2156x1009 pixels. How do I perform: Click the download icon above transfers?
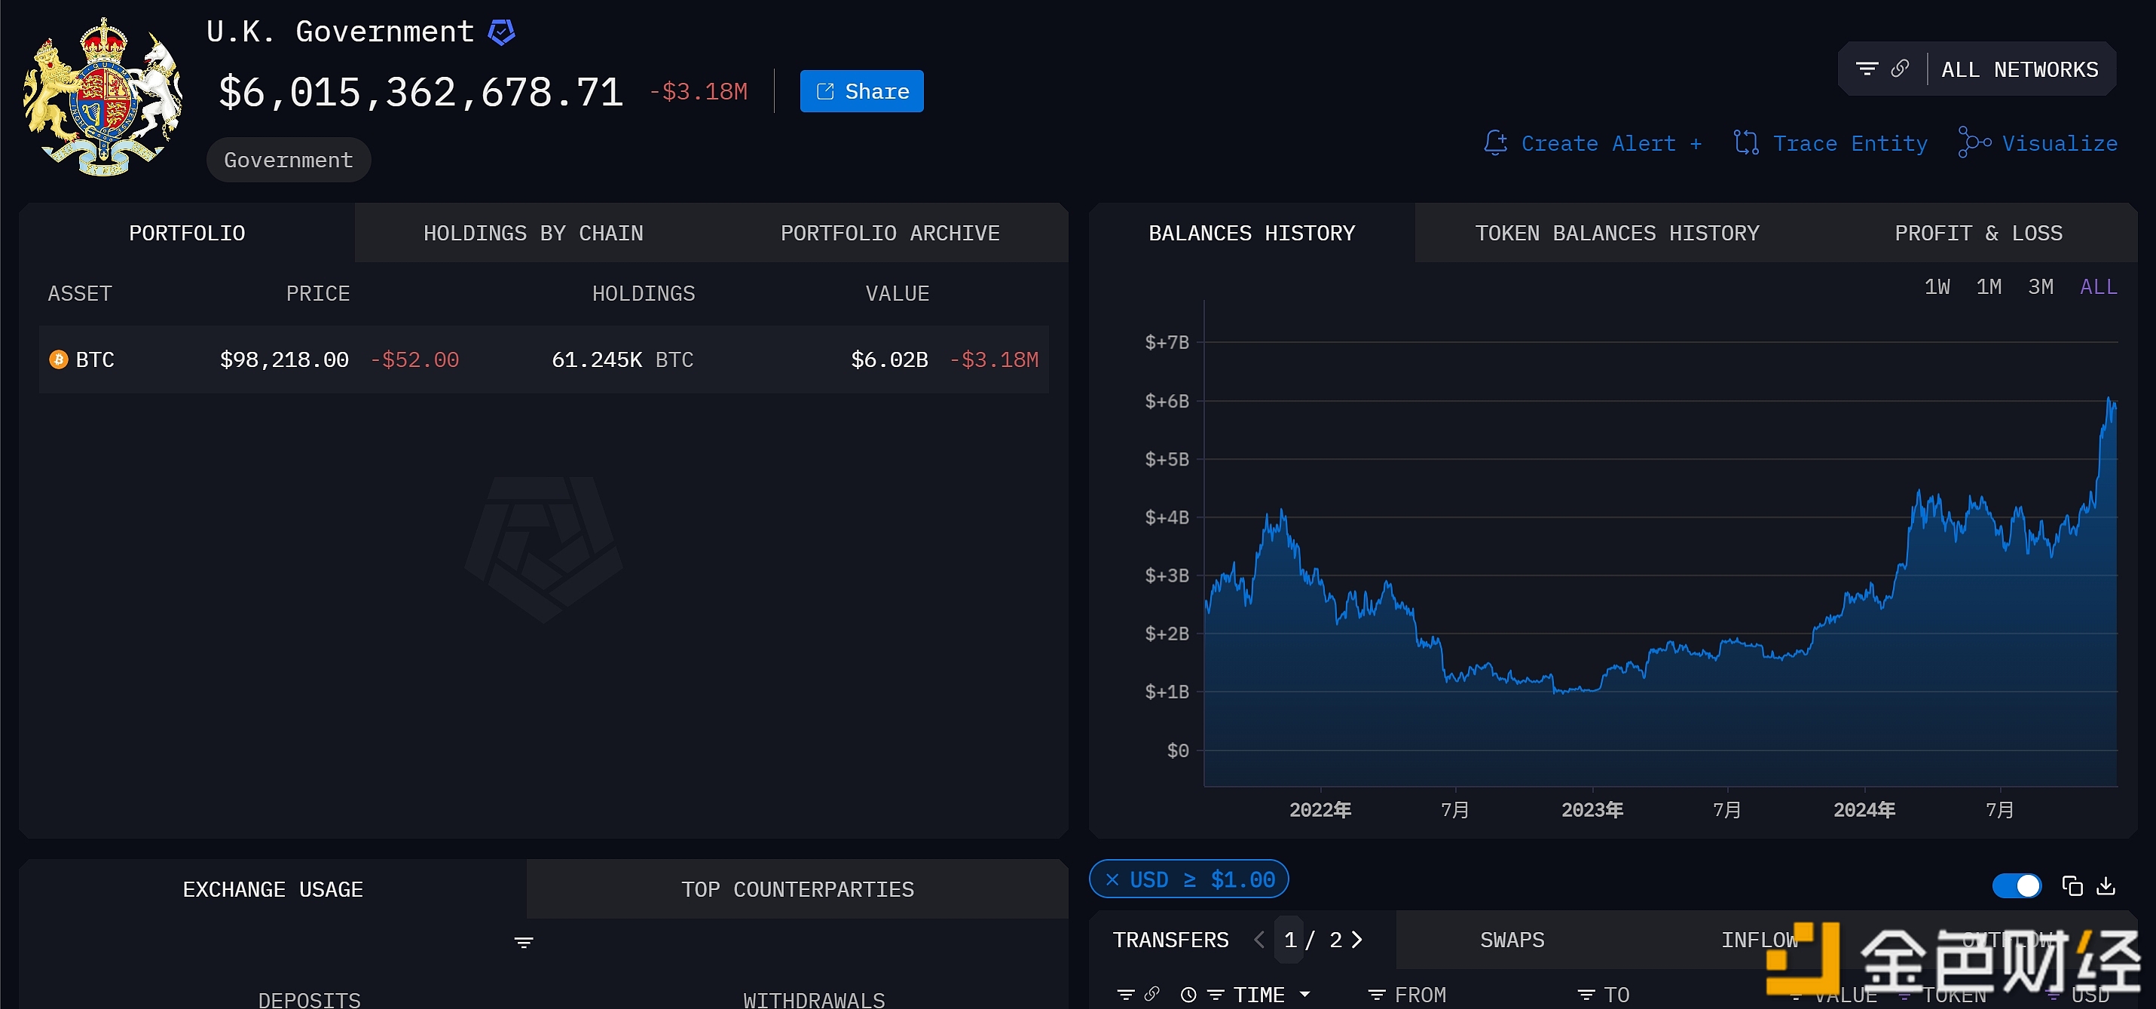[2106, 885]
